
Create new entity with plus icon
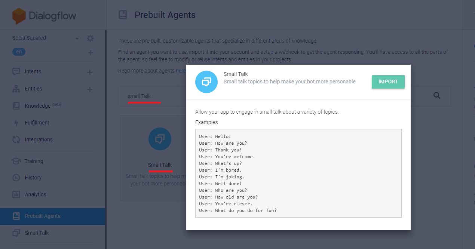pos(90,89)
